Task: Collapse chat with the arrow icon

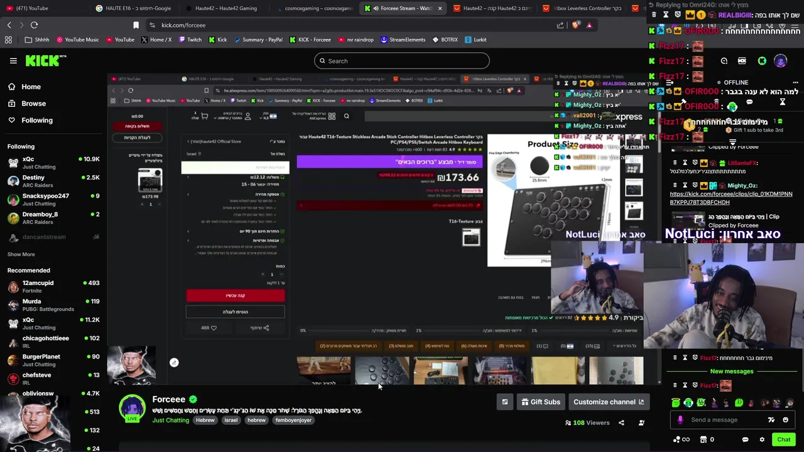Action: tap(670, 82)
